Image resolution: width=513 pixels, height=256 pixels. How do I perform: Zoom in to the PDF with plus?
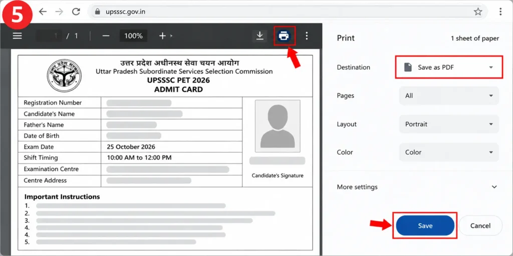pos(163,36)
